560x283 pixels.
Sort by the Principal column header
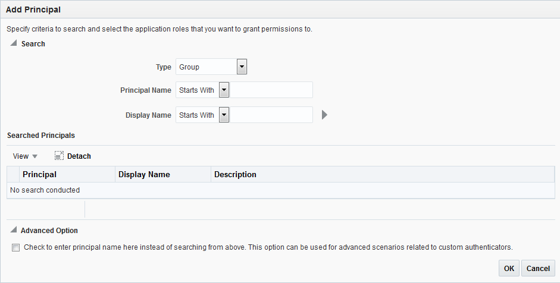click(x=39, y=175)
